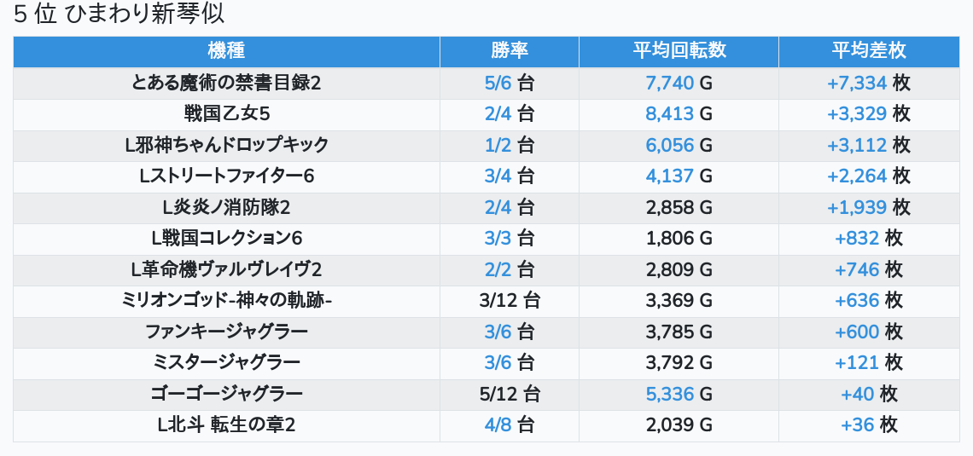The image size is (973, 456).
Task: Click the 4/8 win rate for L北斗
Action: [x=498, y=425]
